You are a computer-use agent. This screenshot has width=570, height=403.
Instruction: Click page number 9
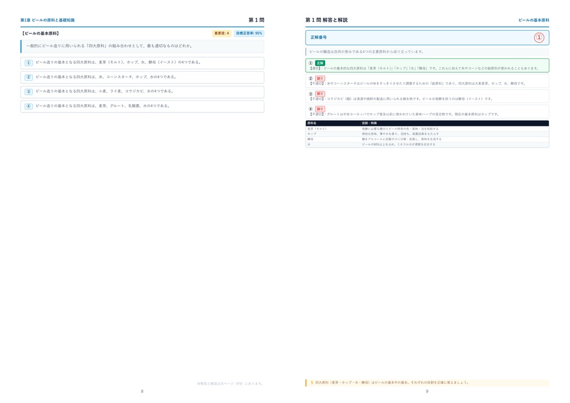pyautogui.click(x=427, y=391)
